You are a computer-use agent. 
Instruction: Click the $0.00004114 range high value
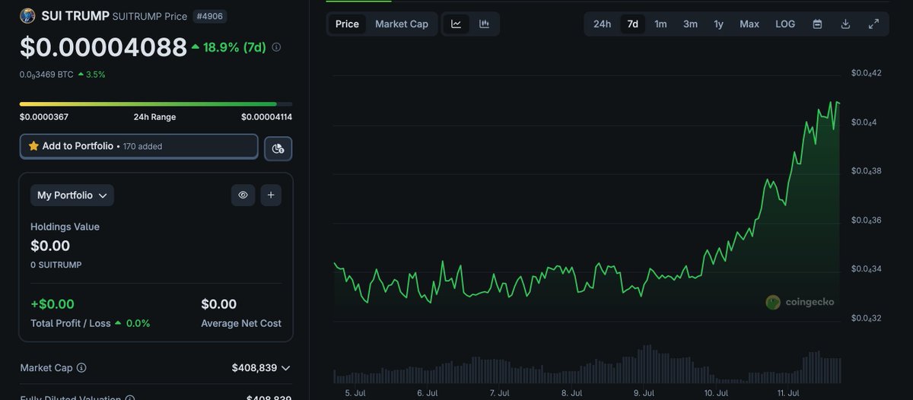coord(266,117)
